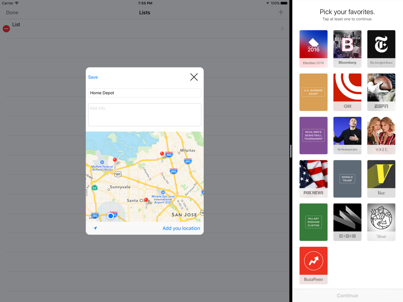The image size is (403, 302).
Task: Click the Home Depot name field
Action: [145, 93]
